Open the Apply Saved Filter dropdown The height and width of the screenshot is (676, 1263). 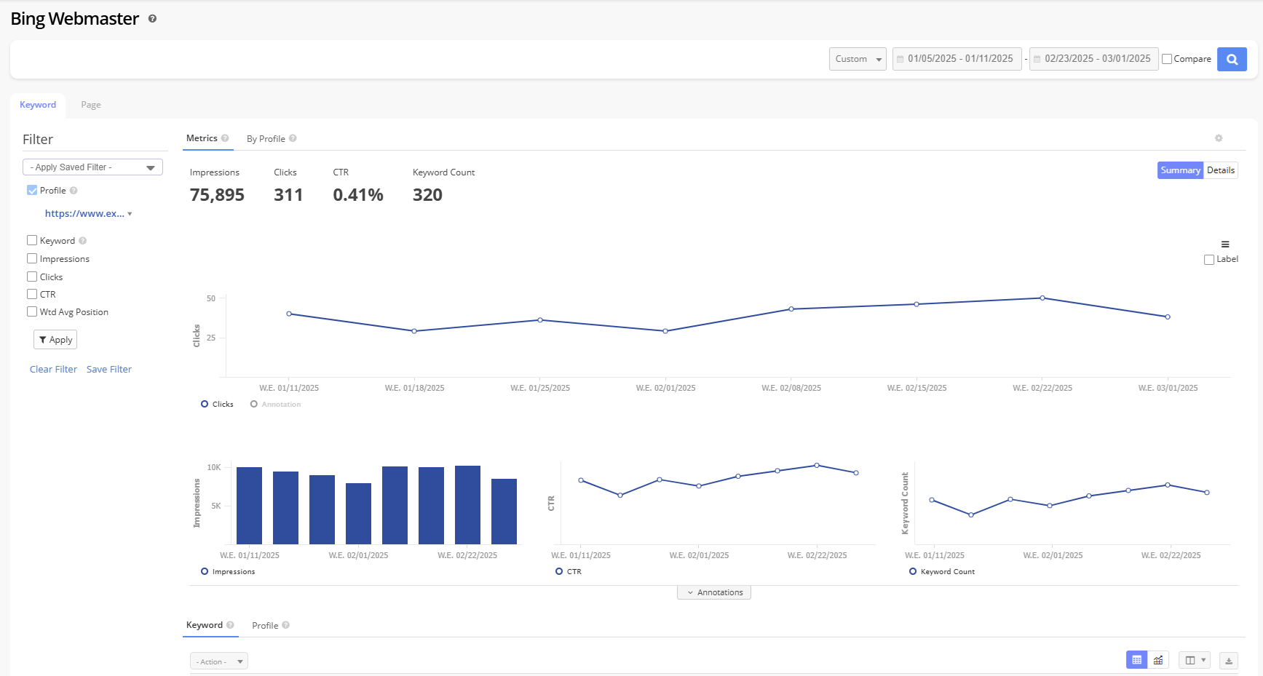92,167
